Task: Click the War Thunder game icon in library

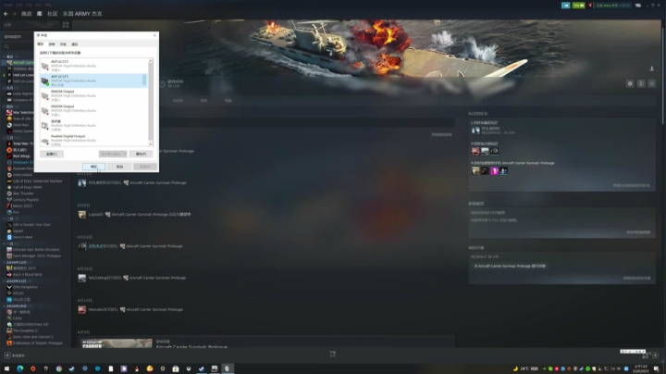Action: [x=9, y=193]
